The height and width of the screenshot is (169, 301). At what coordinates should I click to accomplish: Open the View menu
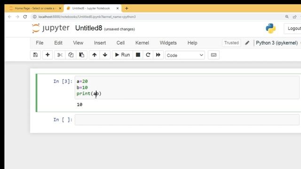tap(78, 43)
